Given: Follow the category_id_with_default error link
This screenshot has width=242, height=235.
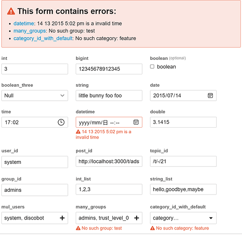Looking at the screenshot, I should (x=43, y=38).
